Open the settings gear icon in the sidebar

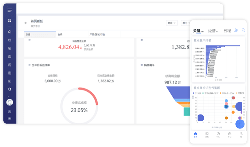pos(10,119)
